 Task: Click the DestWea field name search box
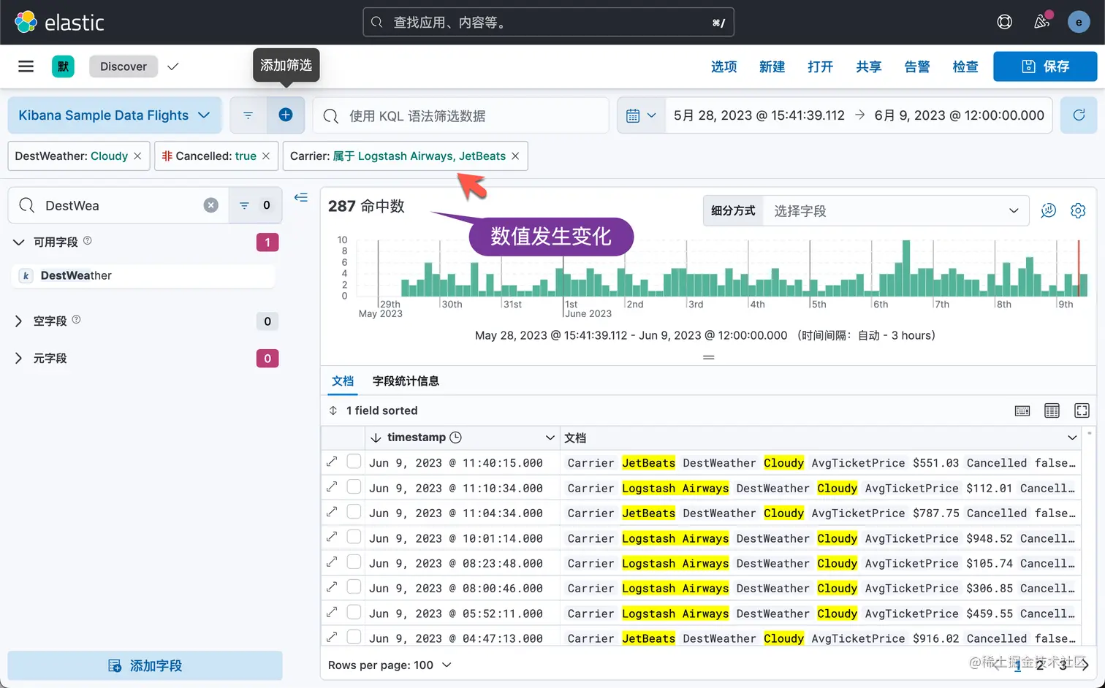(x=118, y=205)
